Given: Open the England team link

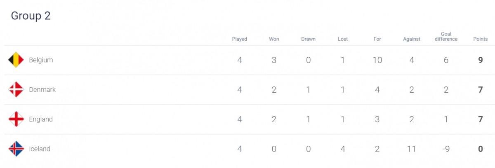Looking at the screenshot, I should tap(41, 119).
